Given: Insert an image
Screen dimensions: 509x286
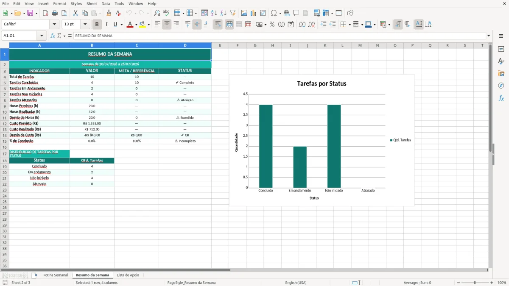Looking at the screenshot, I should (x=244, y=13).
